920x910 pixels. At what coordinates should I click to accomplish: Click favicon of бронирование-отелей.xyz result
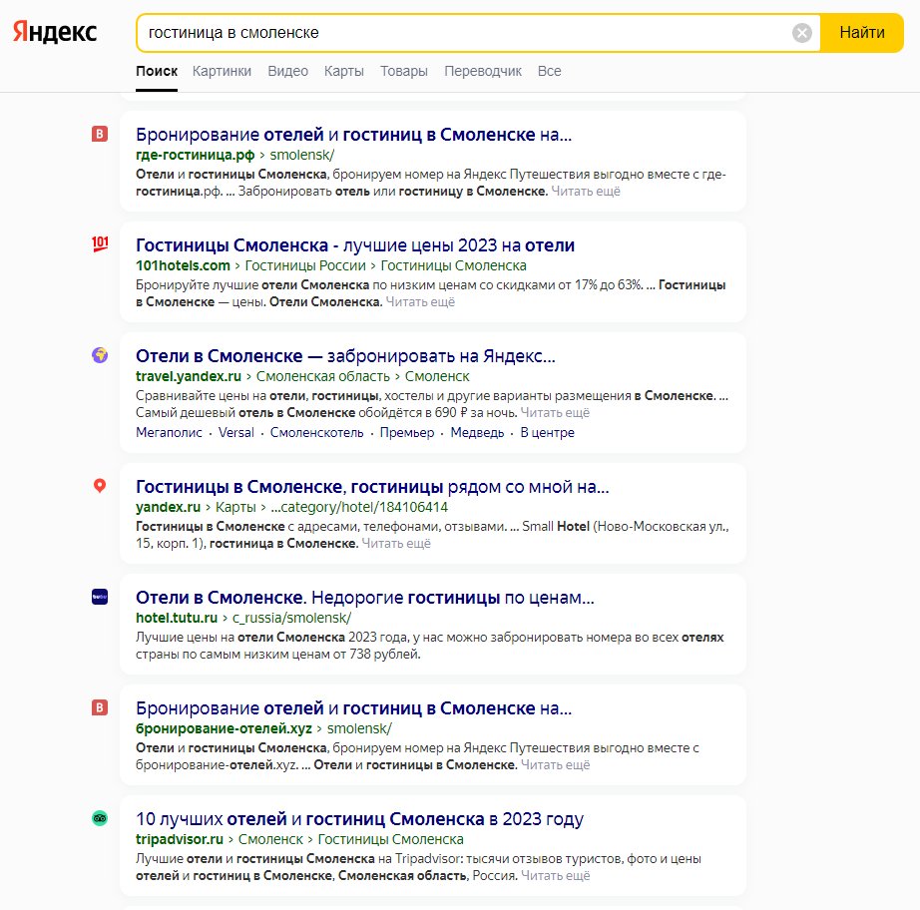click(100, 707)
